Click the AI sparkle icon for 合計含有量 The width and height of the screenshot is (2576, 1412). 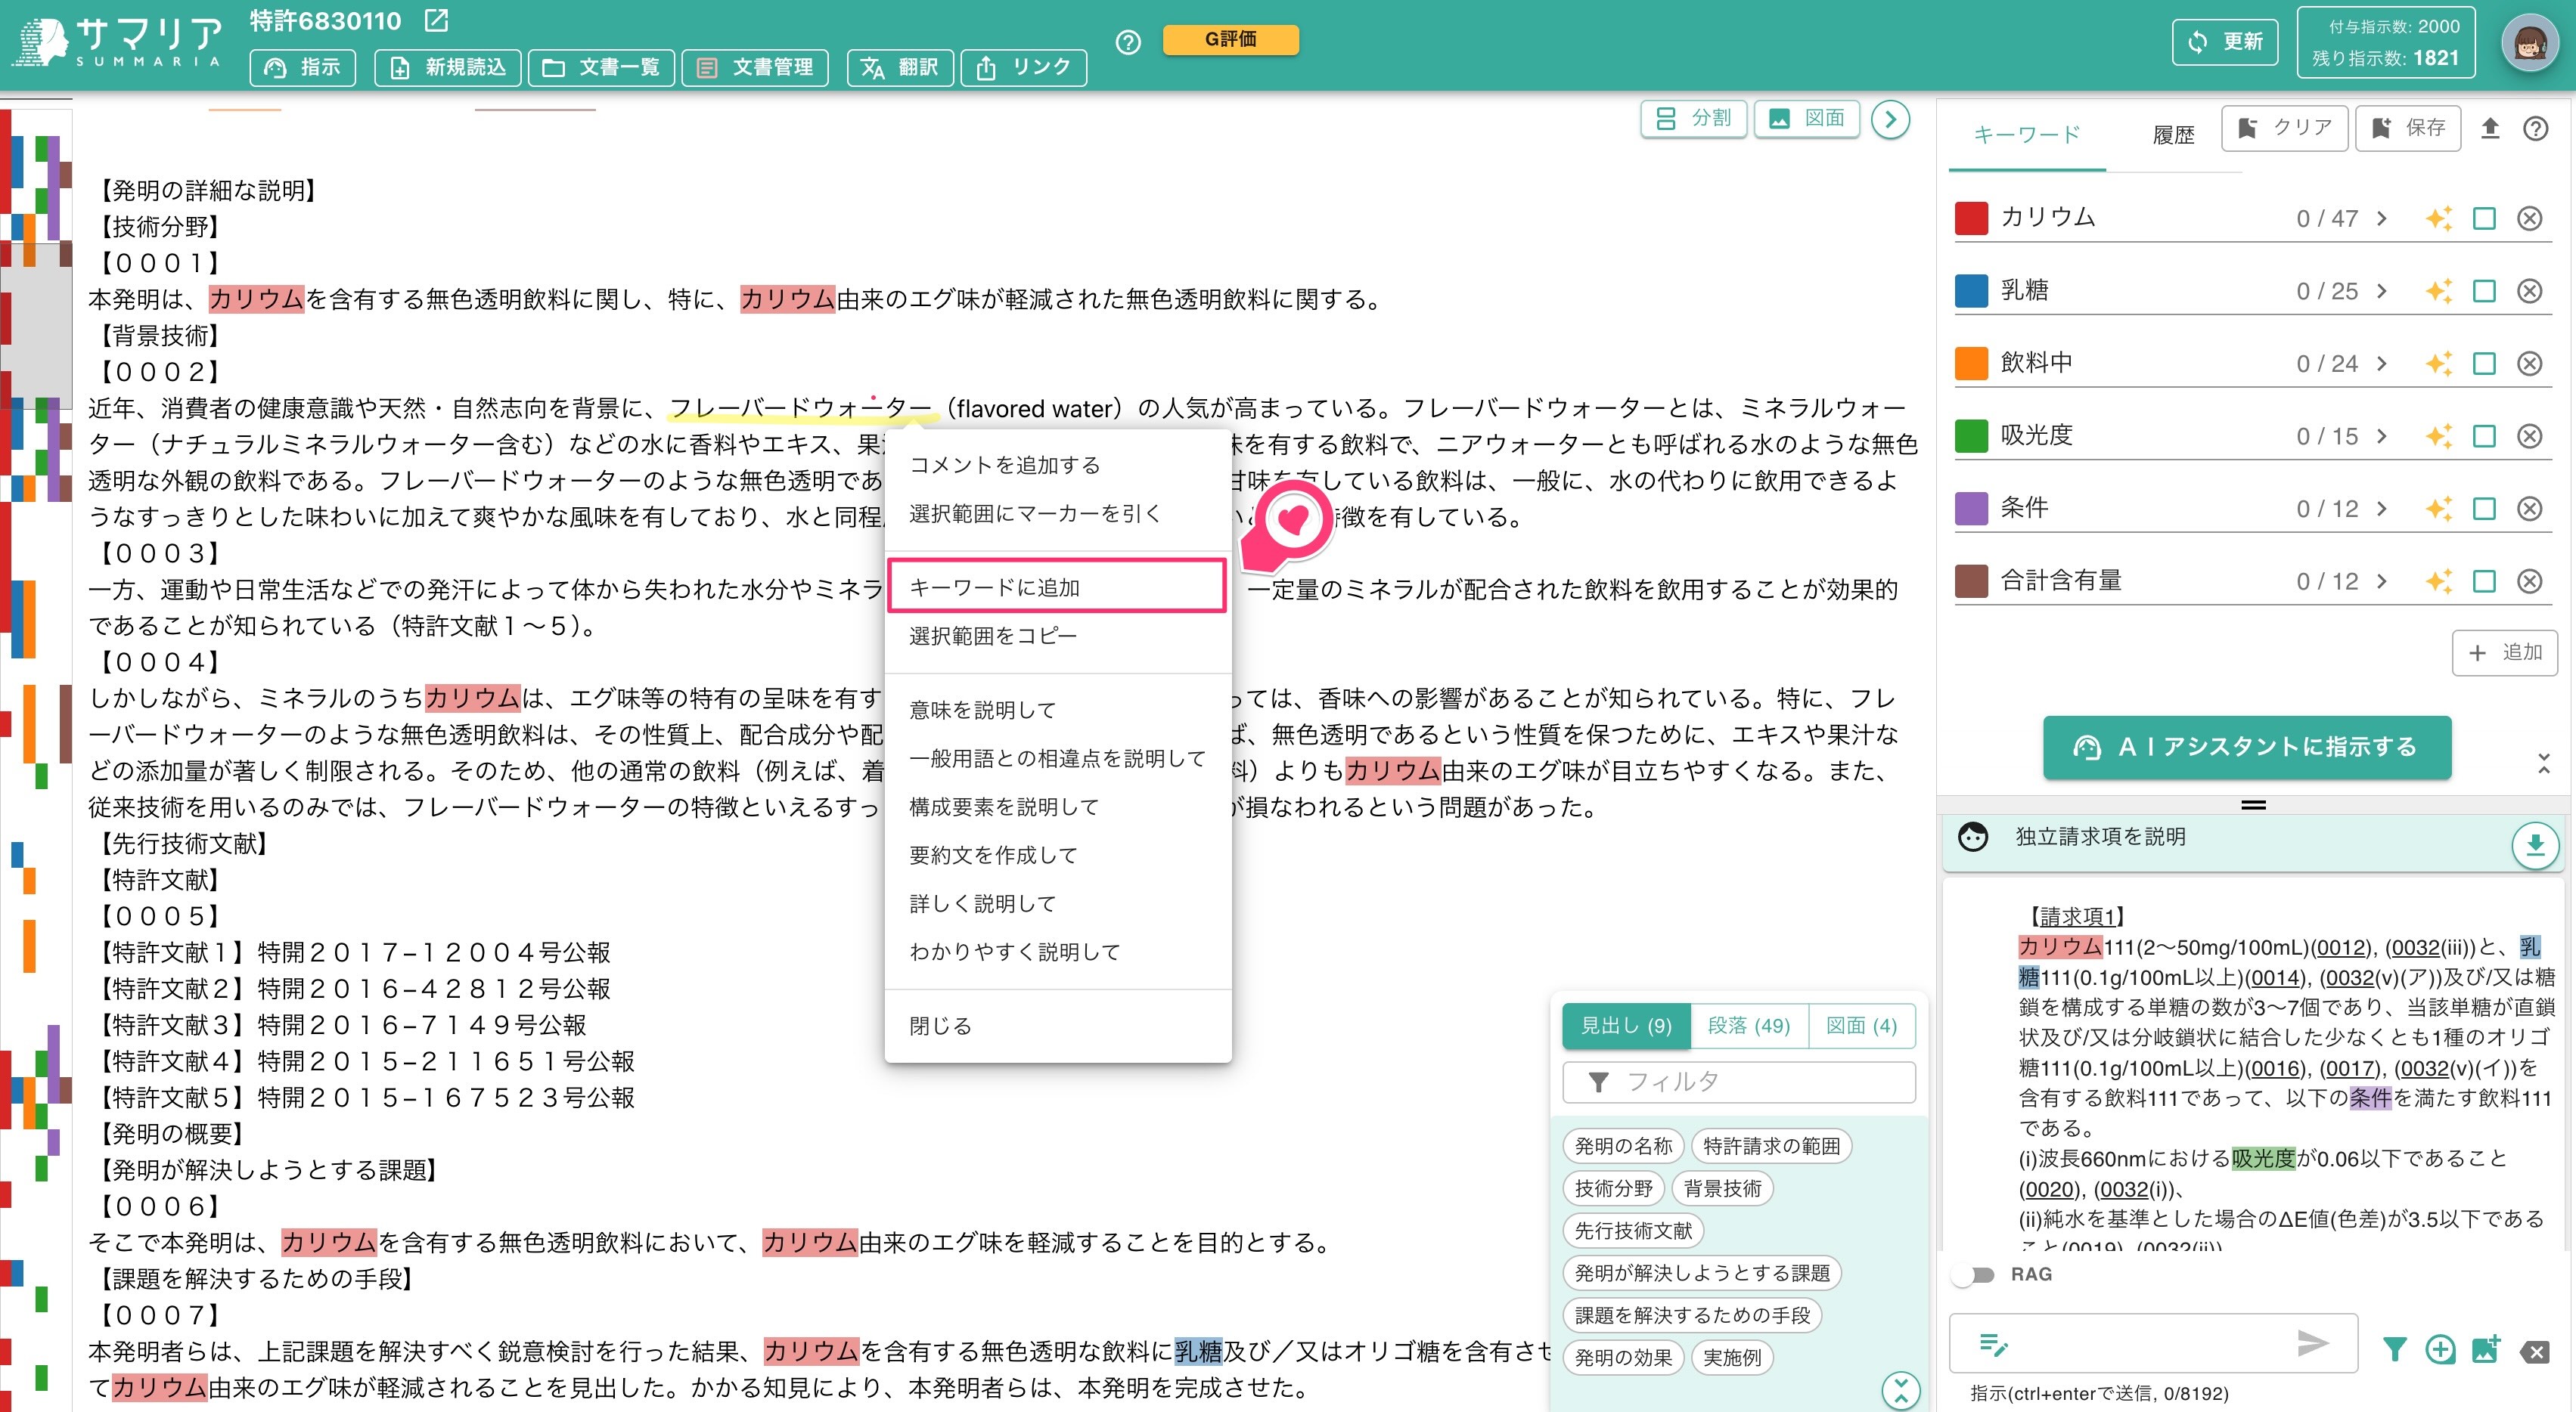(2439, 581)
